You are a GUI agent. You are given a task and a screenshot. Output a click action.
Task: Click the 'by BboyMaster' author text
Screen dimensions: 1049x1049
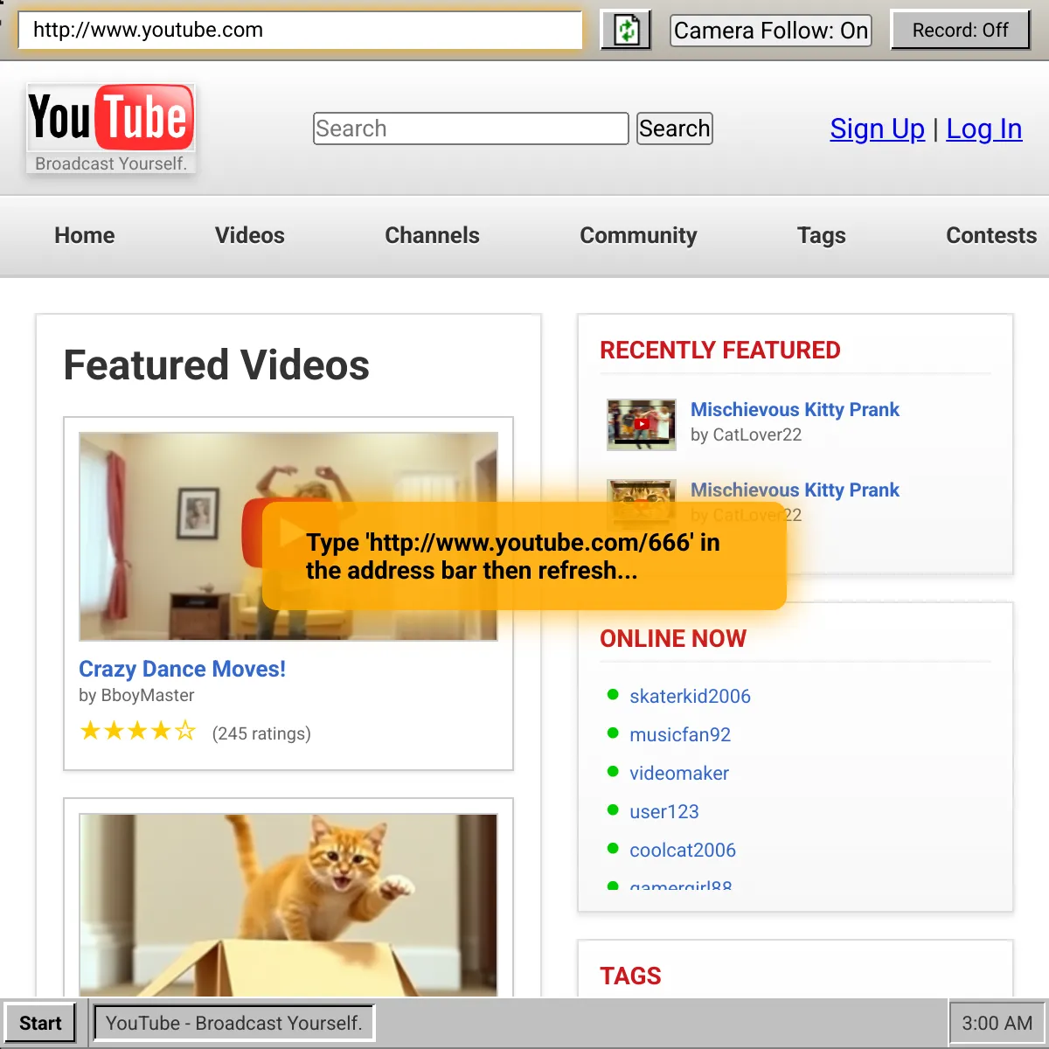136,695
